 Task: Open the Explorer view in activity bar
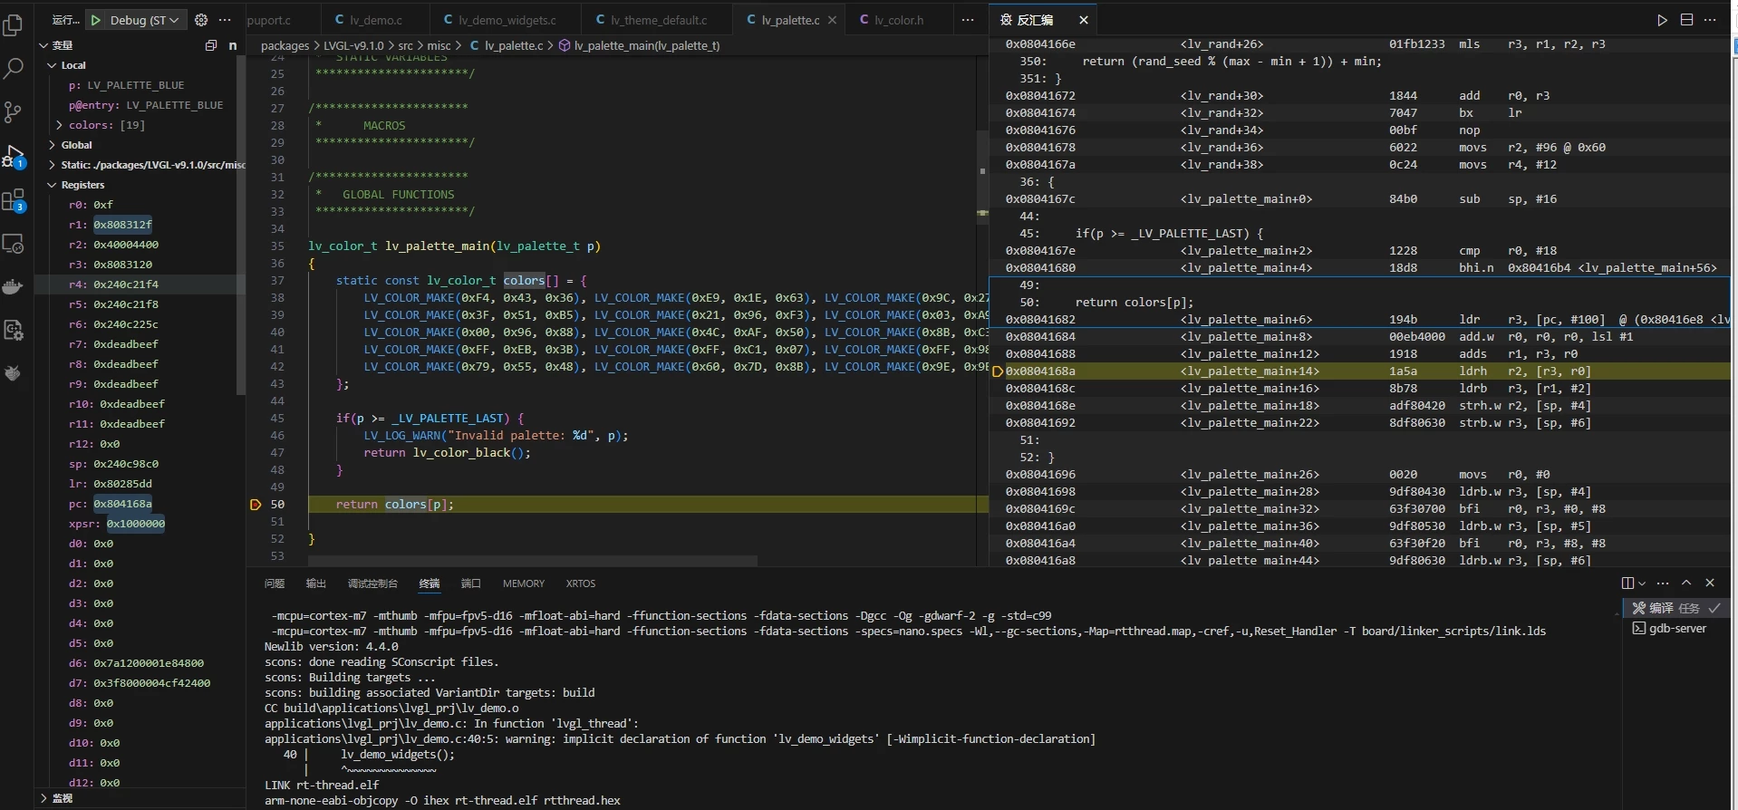(14, 24)
